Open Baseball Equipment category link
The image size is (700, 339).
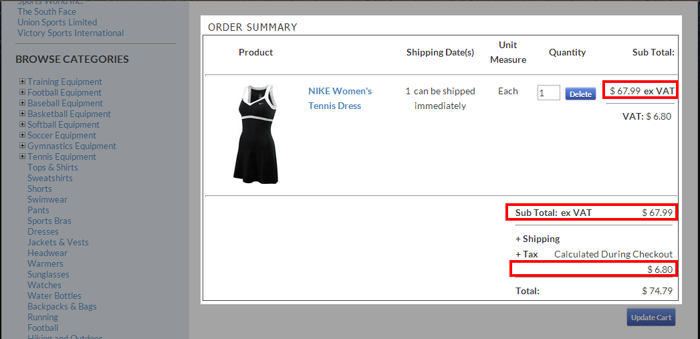[65, 103]
